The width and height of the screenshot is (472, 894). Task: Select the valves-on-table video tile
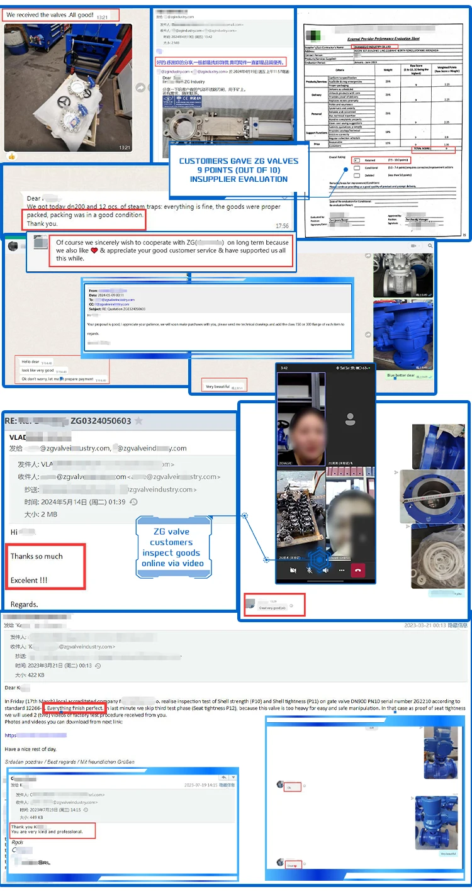point(301,515)
